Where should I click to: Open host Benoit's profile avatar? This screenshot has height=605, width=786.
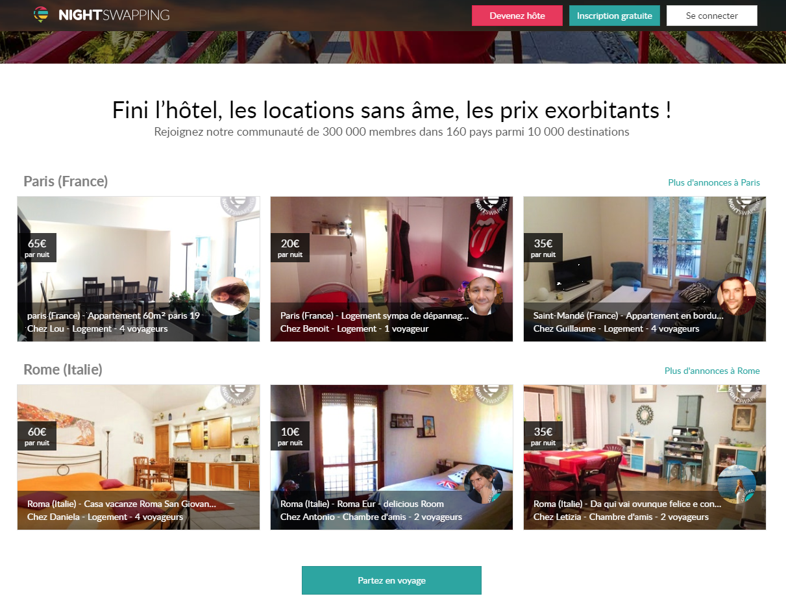click(484, 296)
